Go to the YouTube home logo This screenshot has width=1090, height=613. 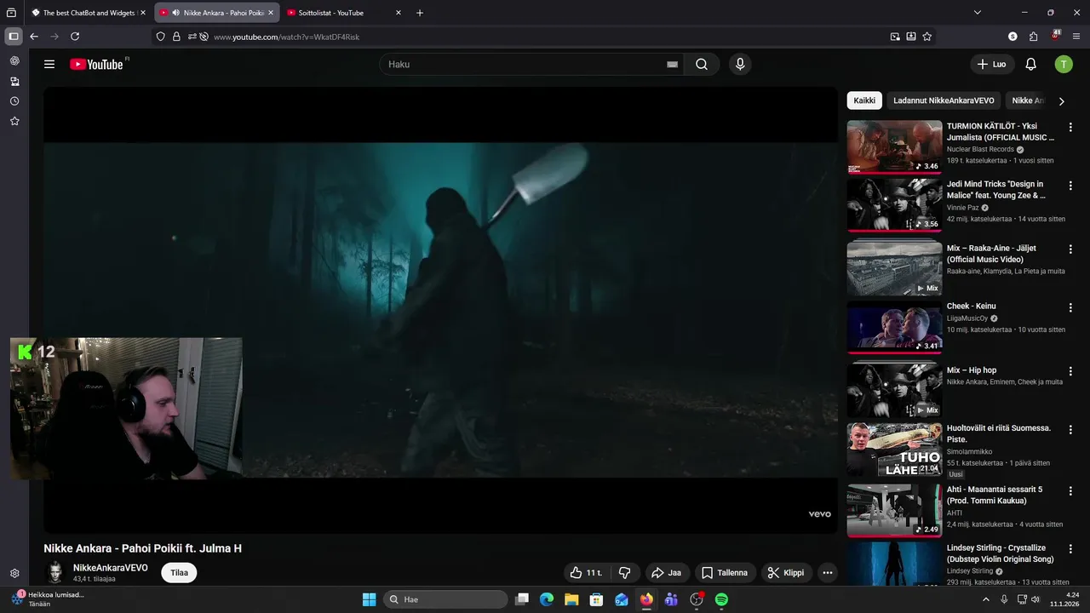pyautogui.click(x=96, y=64)
